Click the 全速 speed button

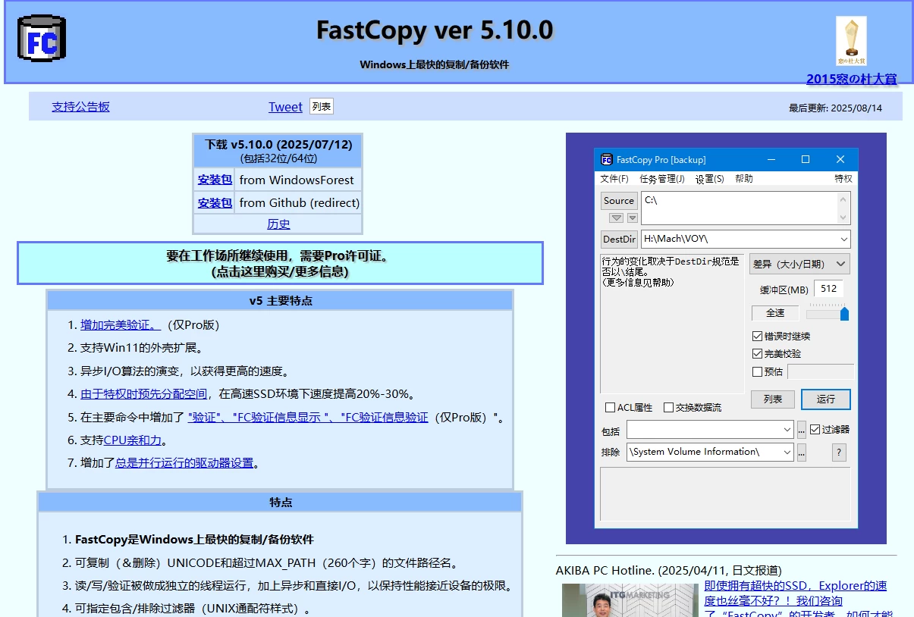pyautogui.click(x=775, y=312)
